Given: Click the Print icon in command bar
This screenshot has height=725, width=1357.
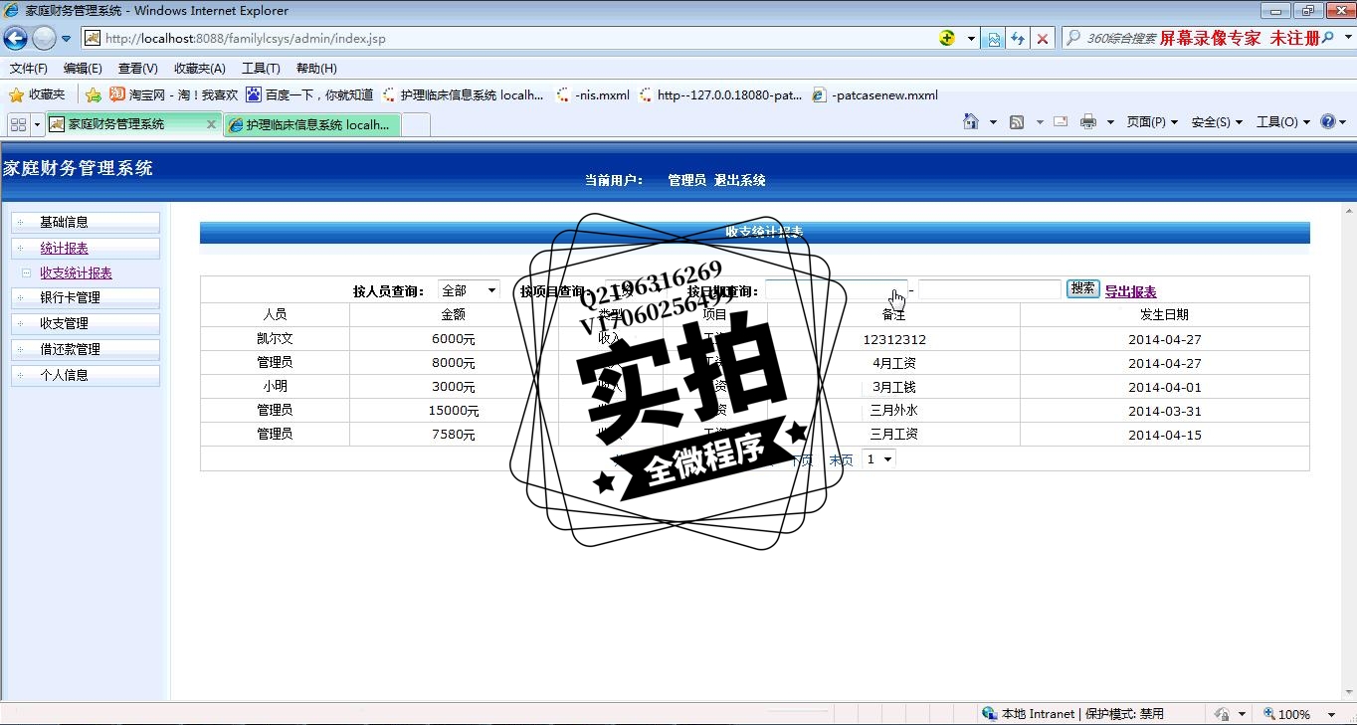Looking at the screenshot, I should click(1088, 121).
